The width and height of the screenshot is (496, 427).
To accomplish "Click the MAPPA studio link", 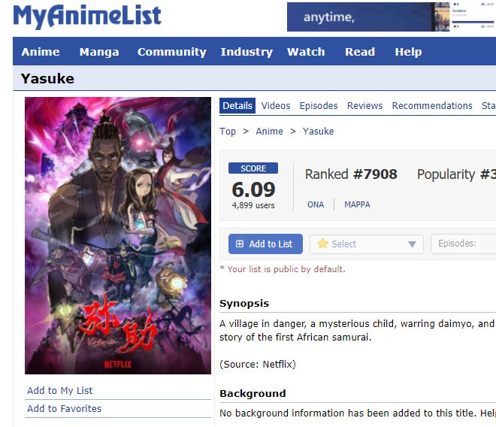I will pos(357,204).
